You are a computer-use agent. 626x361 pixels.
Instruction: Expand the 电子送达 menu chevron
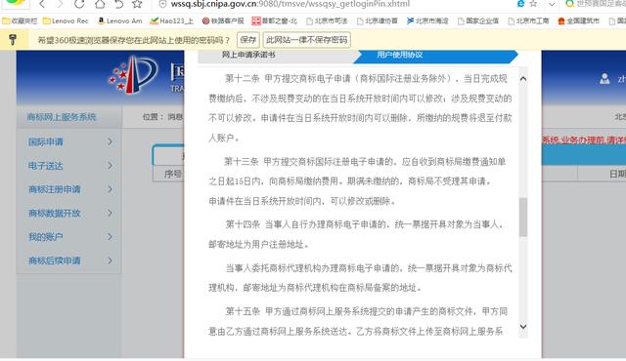(x=110, y=166)
